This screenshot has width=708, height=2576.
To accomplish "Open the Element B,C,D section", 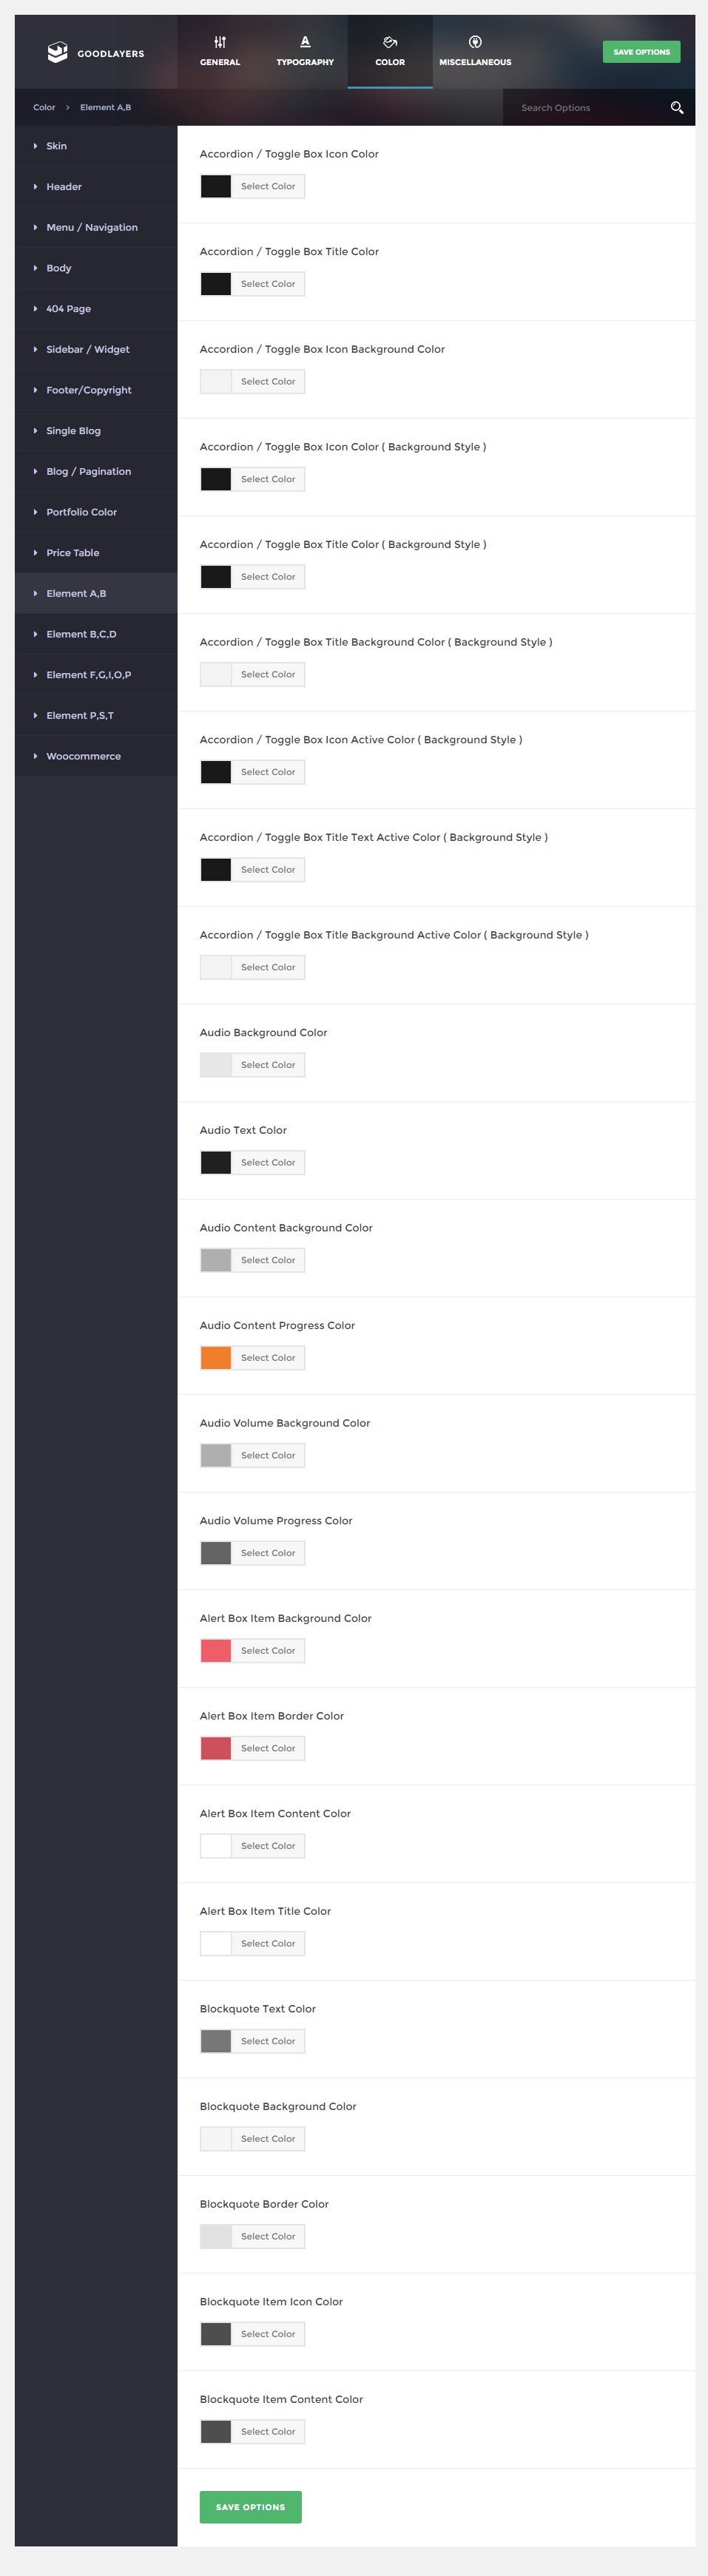I will pos(81,635).
